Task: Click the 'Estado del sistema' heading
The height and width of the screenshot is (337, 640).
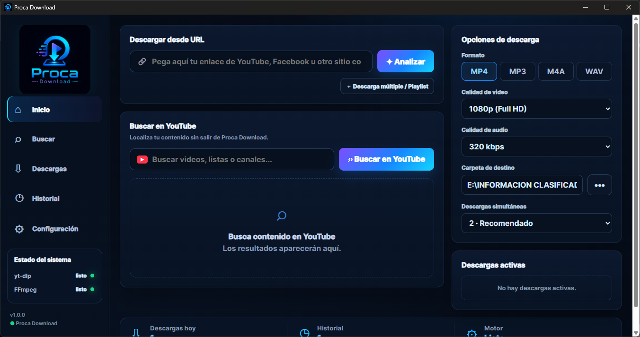Action: click(x=43, y=260)
